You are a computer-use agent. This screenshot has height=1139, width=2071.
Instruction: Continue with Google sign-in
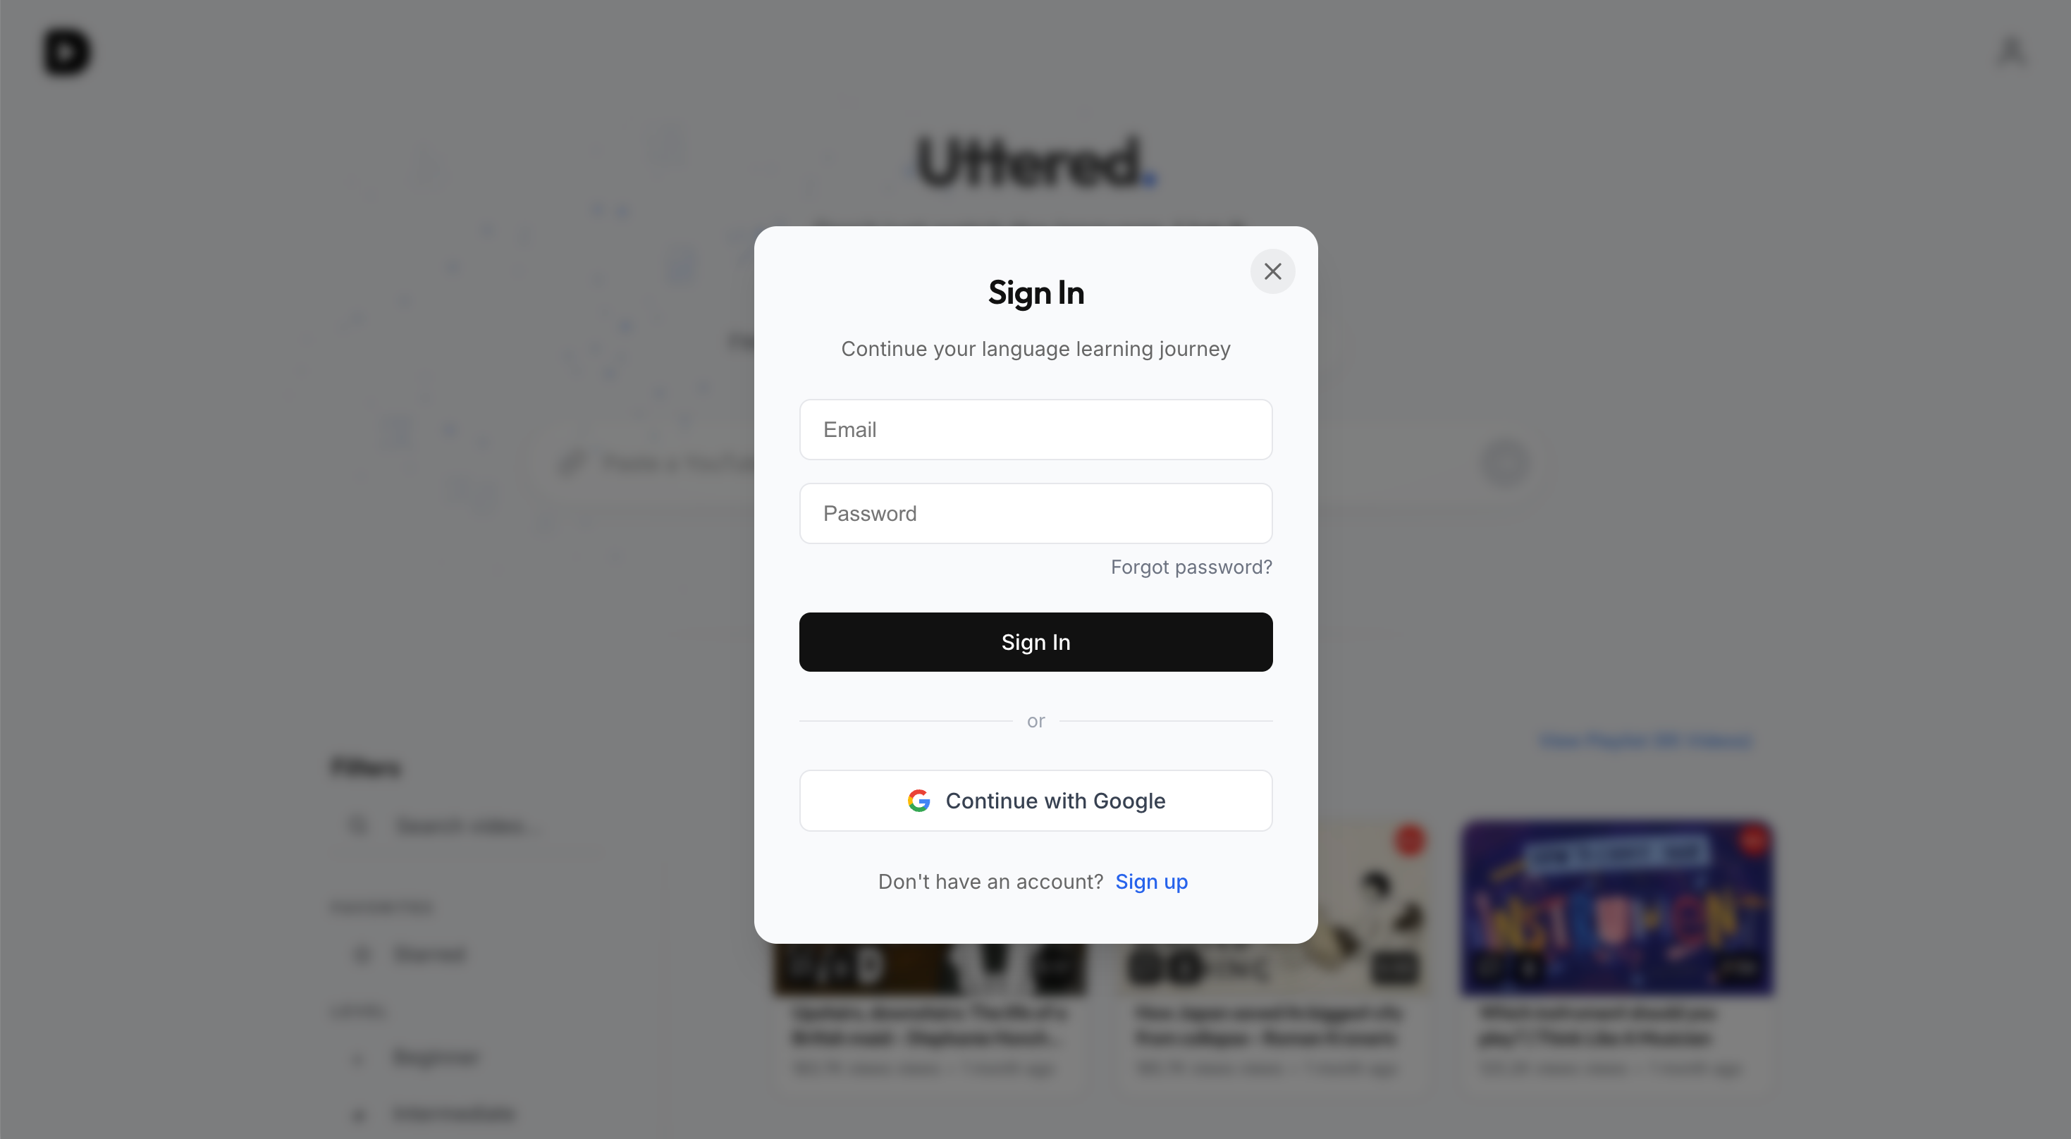(1035, 801)
